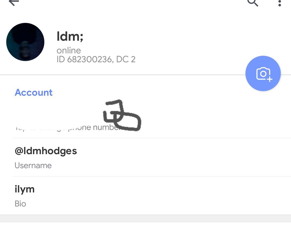Tap the blank area below the grey divider
Screen dimensions: 291x235
pyautogui.click(x=145, y=229)
